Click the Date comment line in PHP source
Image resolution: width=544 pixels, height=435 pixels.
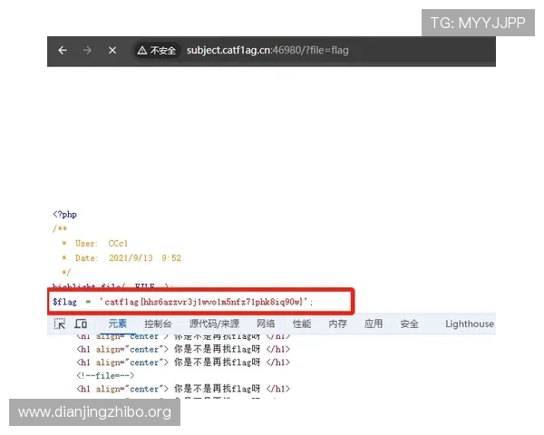click(121, 257)
